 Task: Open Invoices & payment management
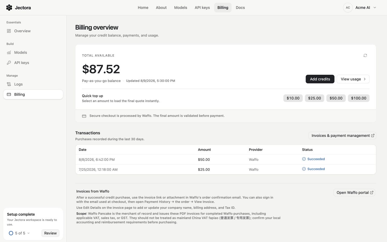coord(342,136)
